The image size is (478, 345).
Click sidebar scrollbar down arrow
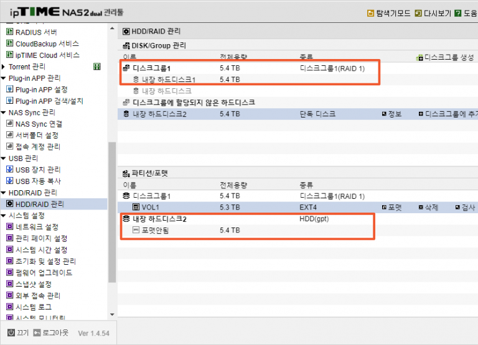click(x=112, y=315)
